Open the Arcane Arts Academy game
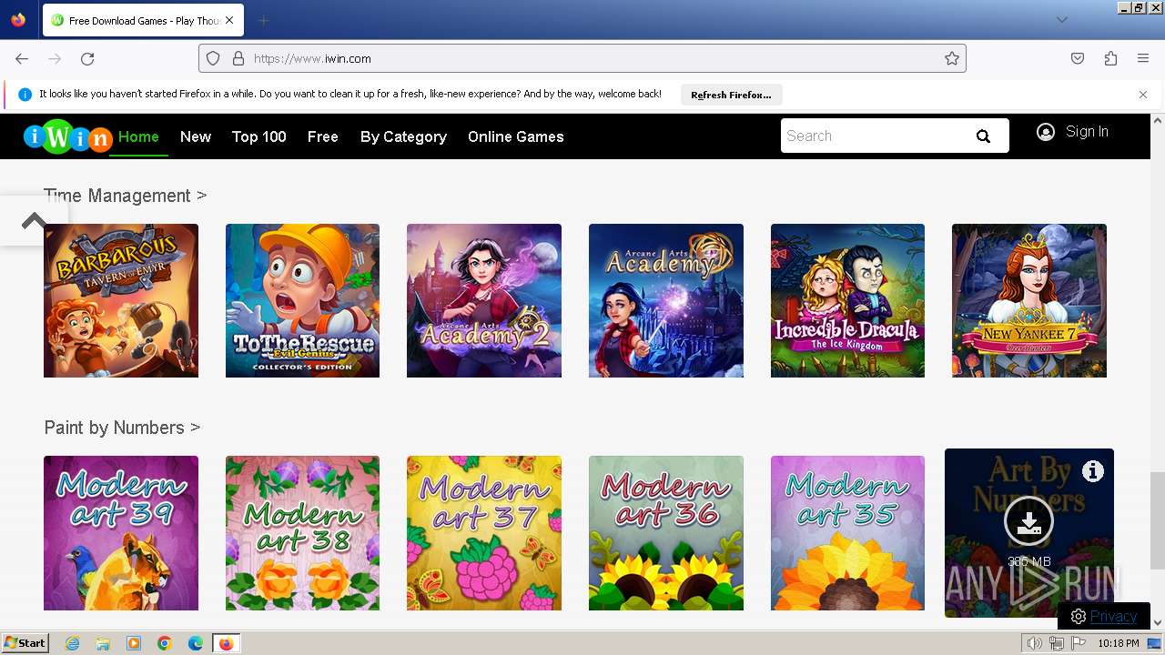Screen dimensions: 1165x655 coord(666,300)
